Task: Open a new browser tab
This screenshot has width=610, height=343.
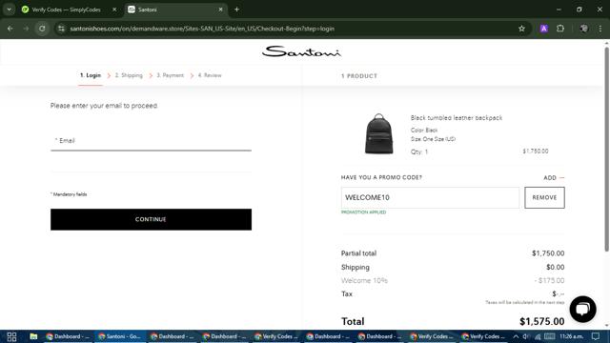Action: pyautogui.click(x=236, y=10)
